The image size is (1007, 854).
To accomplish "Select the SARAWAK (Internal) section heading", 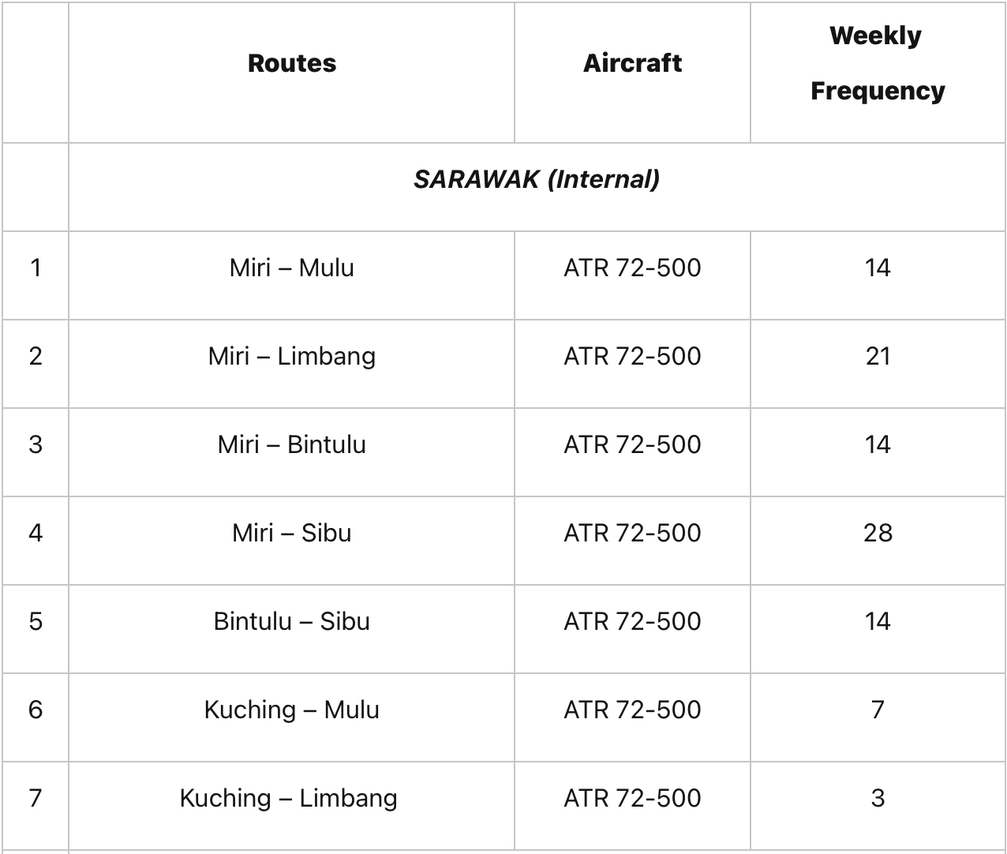I will tap(537, 180).
